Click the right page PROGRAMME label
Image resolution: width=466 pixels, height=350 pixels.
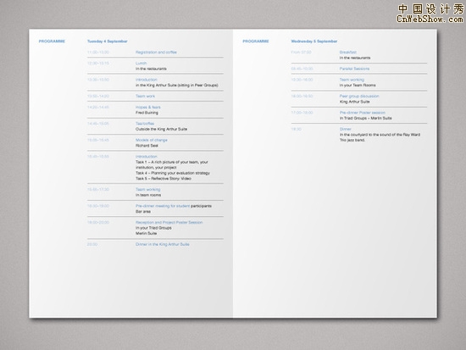click(256, 42)
